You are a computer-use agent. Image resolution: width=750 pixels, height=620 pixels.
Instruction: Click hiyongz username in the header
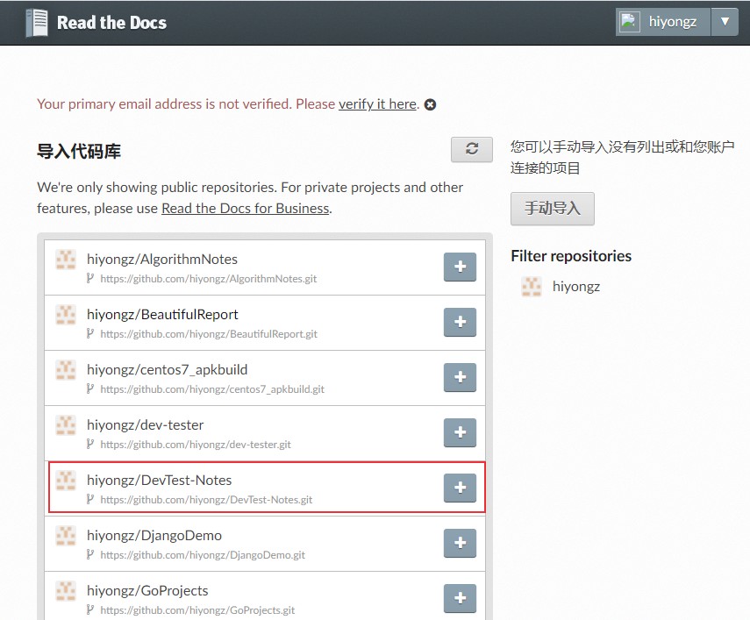(x=672, y=21)
